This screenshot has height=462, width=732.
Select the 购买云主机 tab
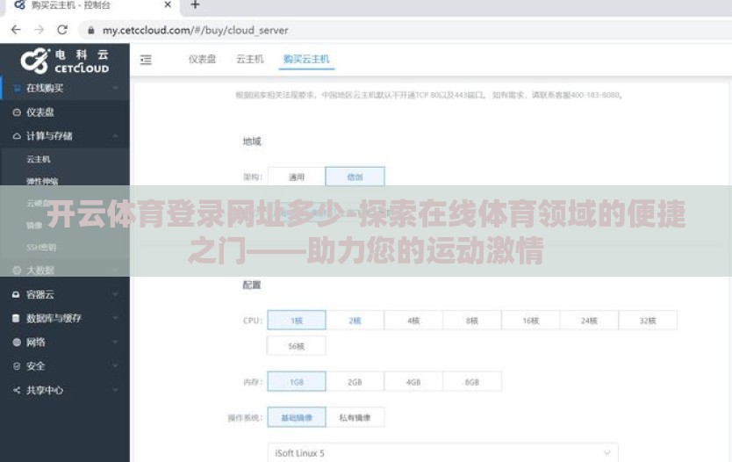306,59
